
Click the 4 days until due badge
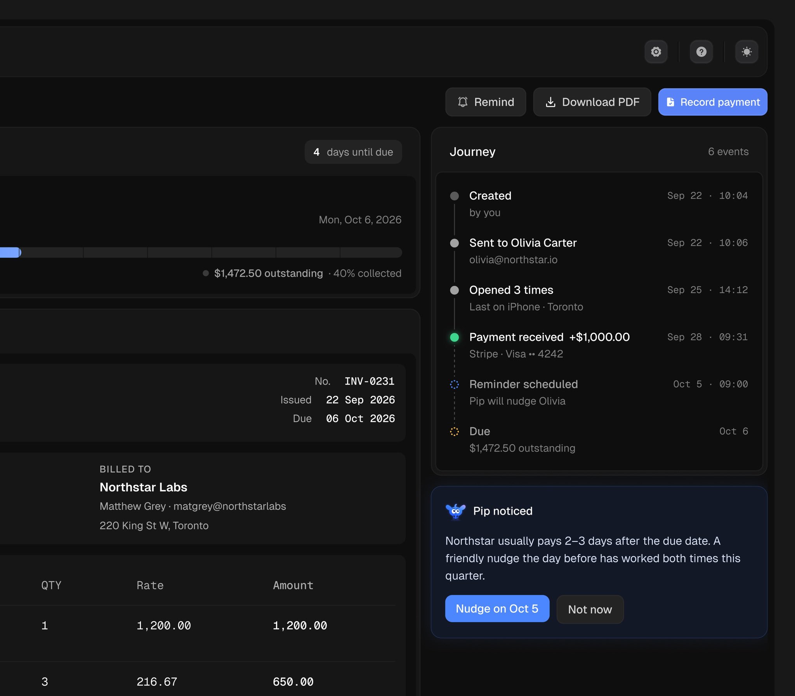point(353,152)
